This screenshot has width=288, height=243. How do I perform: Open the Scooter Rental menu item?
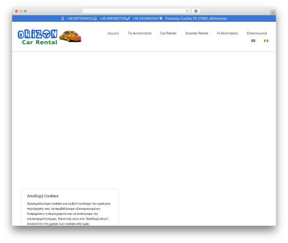tap(196, 33)
